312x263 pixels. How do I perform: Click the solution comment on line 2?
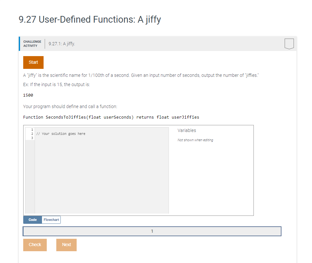[60, 134]
